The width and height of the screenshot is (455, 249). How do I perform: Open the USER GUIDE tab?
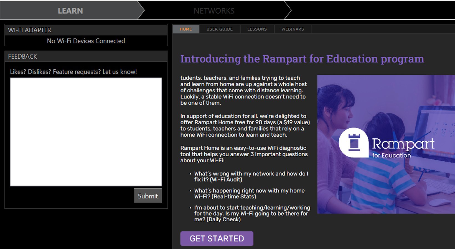coord(220,29)
